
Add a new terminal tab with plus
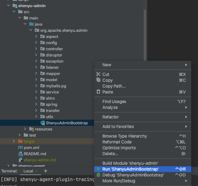[x=46, y=171]
